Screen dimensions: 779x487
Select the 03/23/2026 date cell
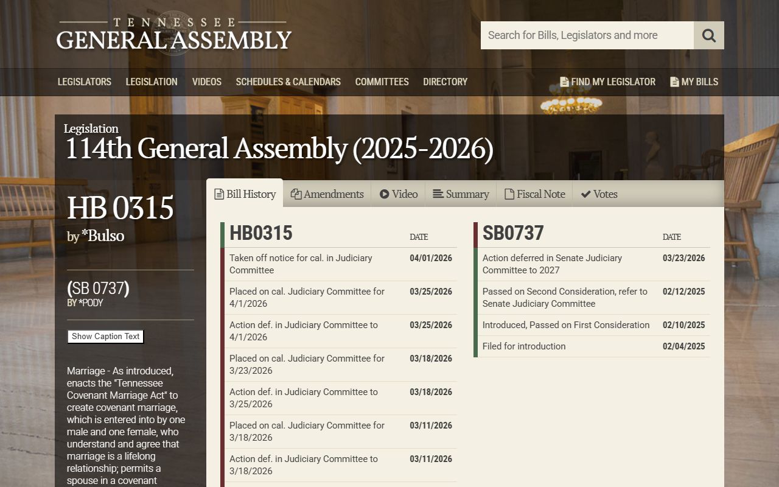684,258
